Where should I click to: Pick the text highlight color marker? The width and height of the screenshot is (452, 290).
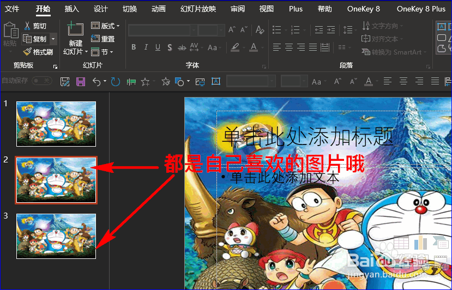(x=236, y=47)
